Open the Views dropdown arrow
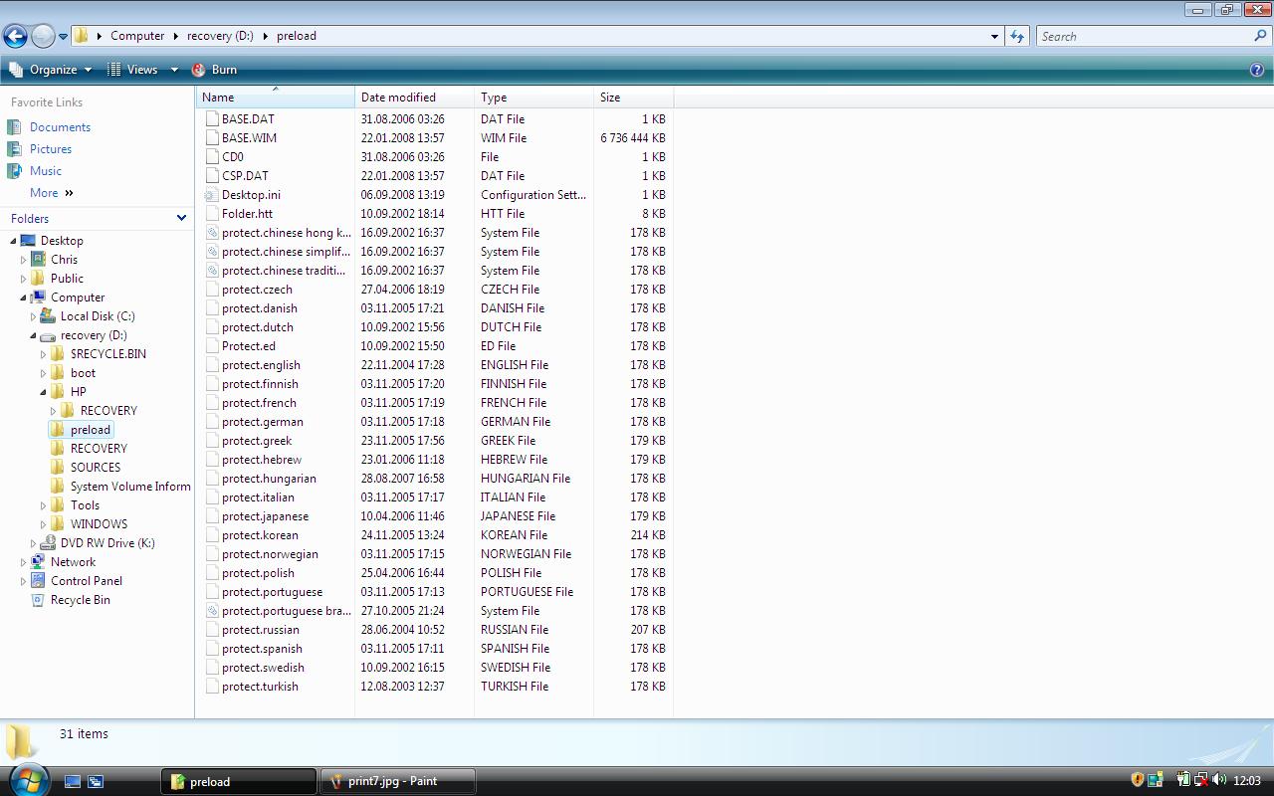Viewport: 1274px width, 796px height. point(174,70)
